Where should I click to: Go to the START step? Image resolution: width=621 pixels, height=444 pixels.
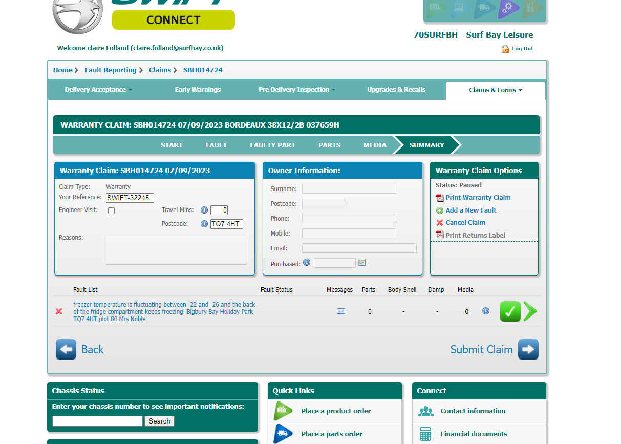[x=172, y=145]
